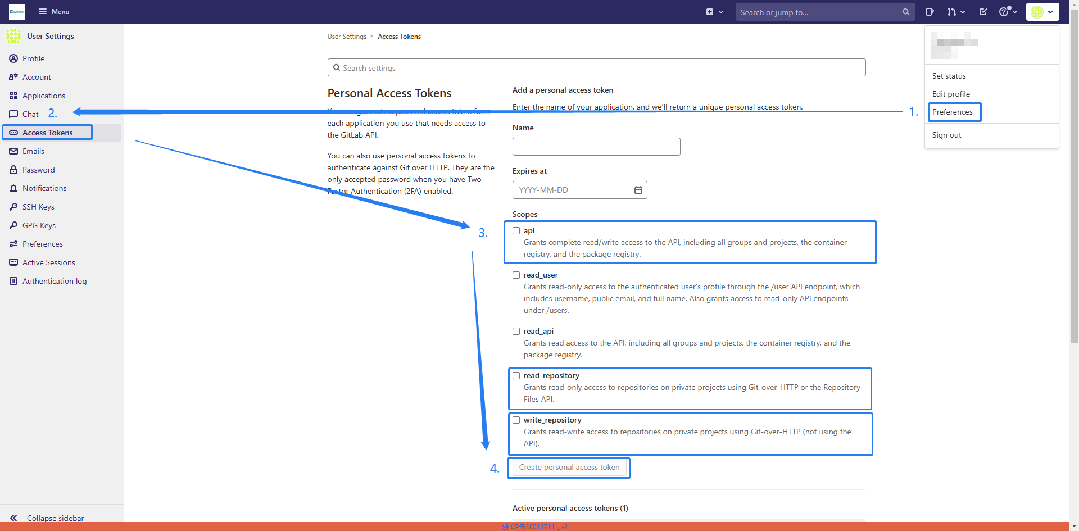Tick the write_repository scope checkbox
1079x531 pixels.
[516, 420]
